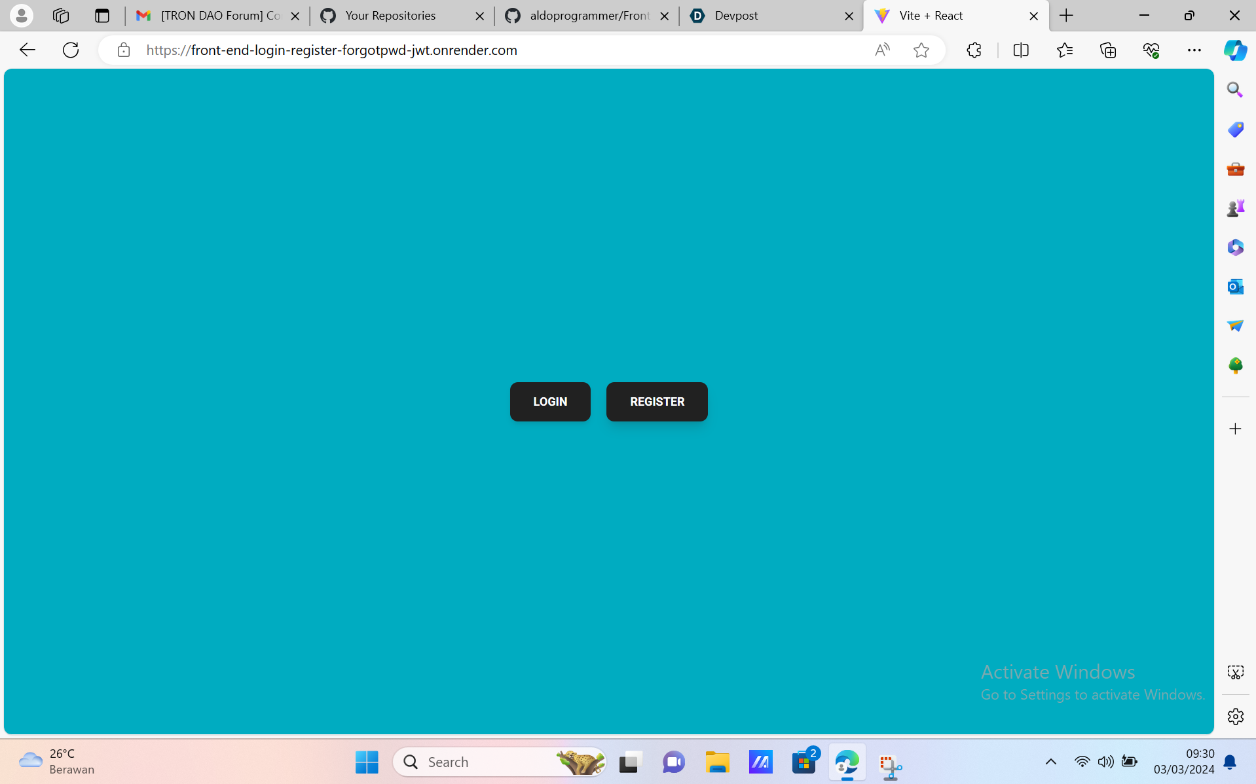
Task: Open the Search sidebar panel
Action: [x=1235, y=89]
